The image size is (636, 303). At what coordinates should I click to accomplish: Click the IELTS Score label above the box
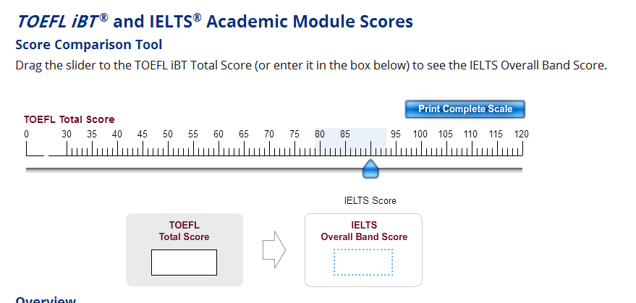click(370, 201)
